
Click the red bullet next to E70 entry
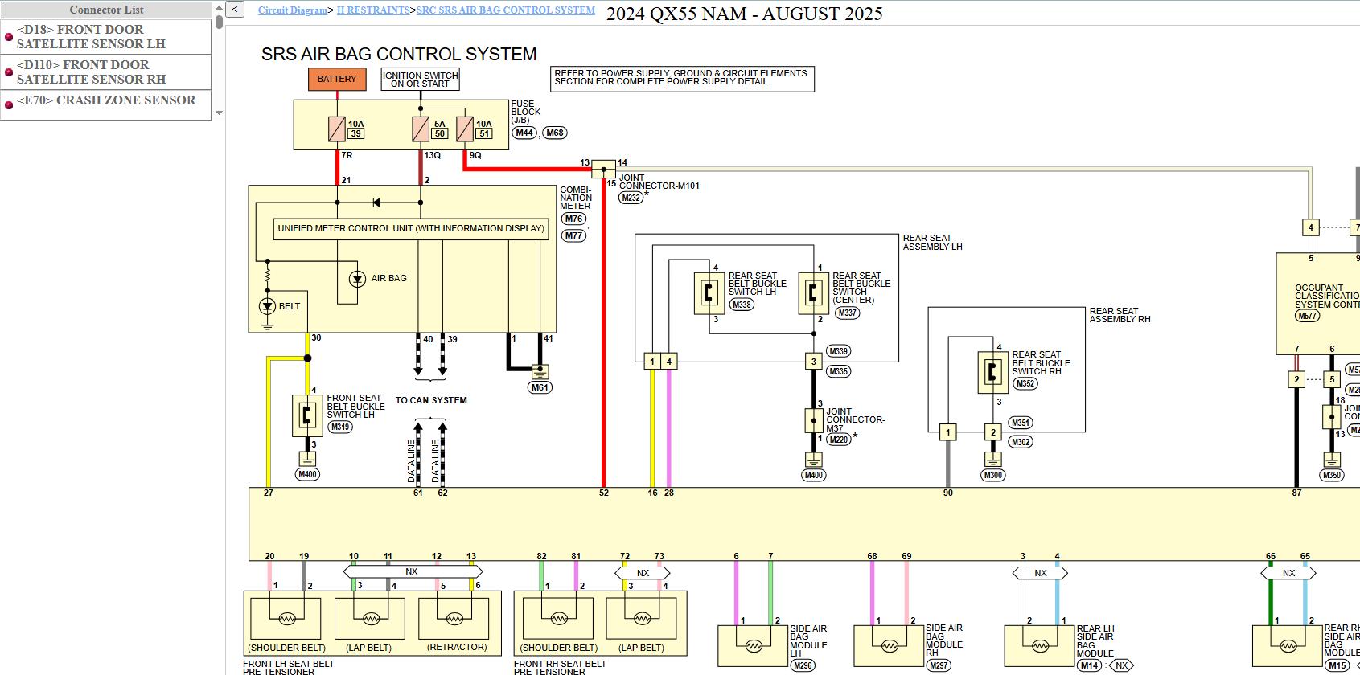[x=9, y=104]
